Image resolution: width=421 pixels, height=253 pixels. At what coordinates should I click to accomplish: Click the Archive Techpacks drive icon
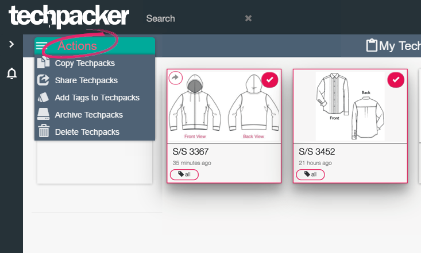(43, 114)
